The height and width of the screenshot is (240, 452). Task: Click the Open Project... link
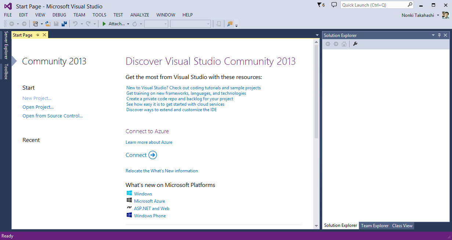point(38,107)
